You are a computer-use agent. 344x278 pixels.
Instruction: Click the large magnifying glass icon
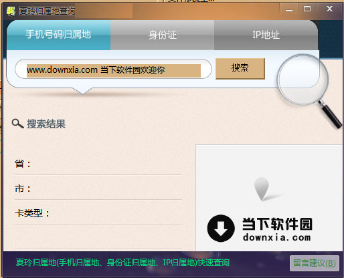[x=309, y=91]
